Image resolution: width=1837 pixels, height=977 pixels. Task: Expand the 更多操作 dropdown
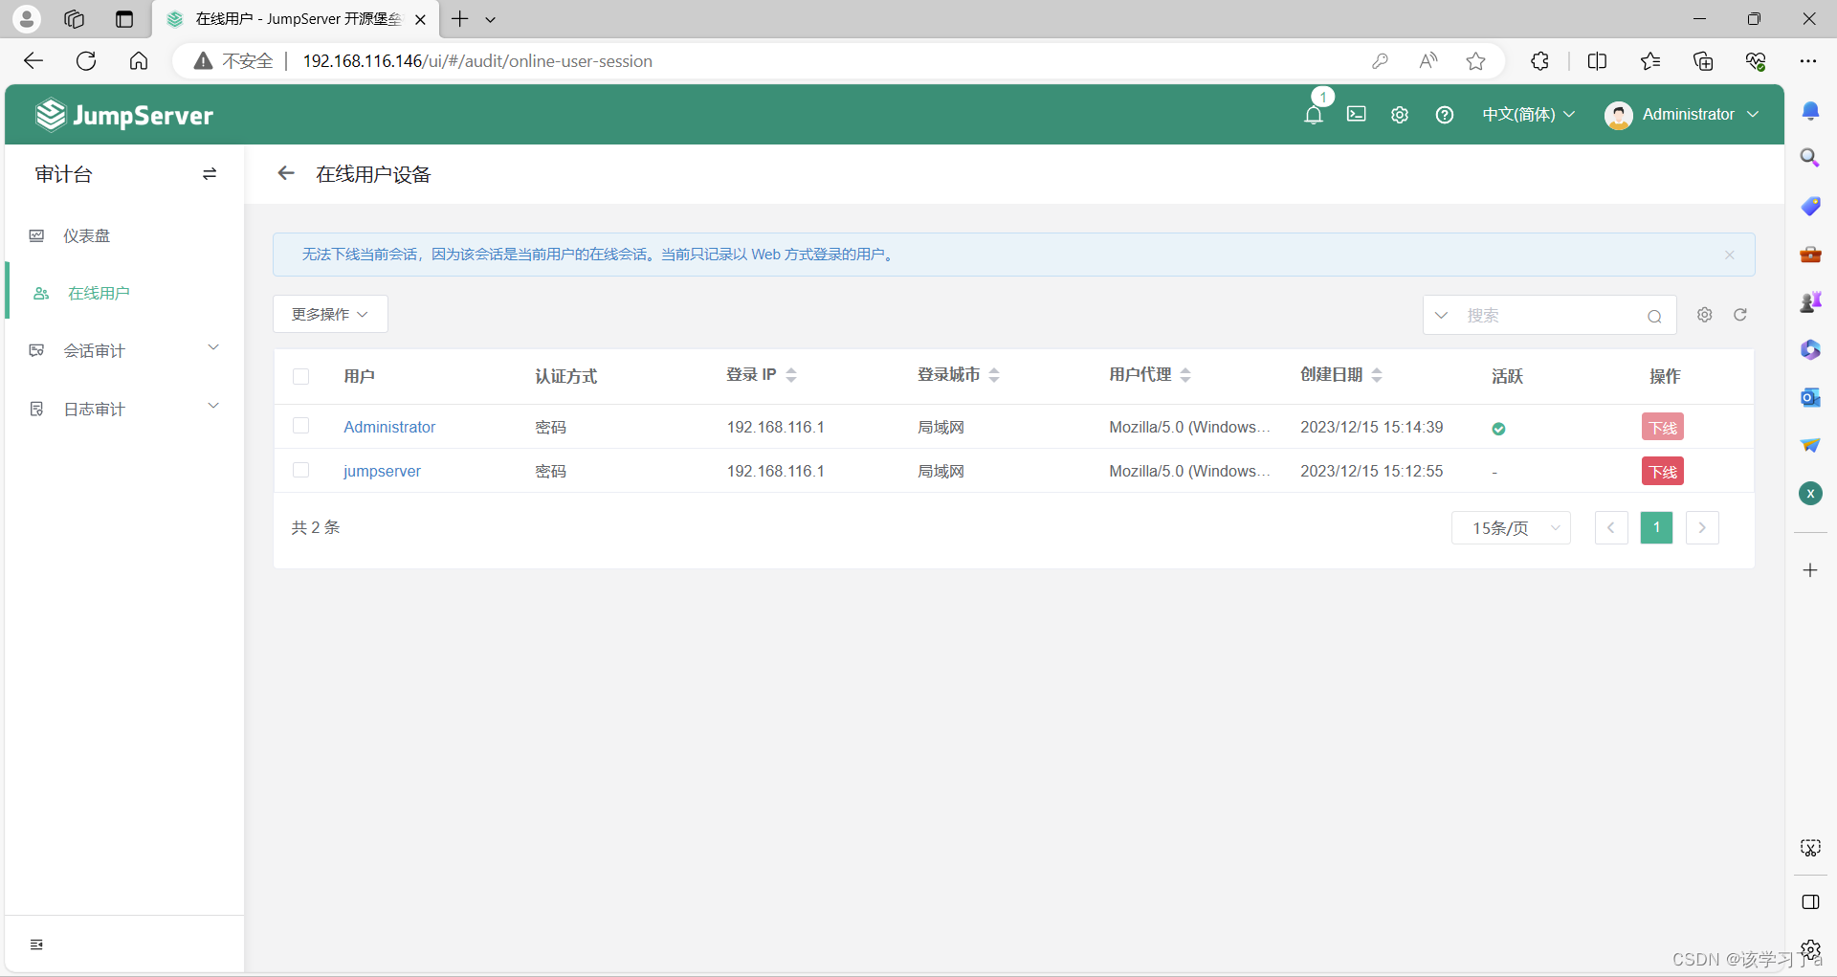[x=330, y=314]
